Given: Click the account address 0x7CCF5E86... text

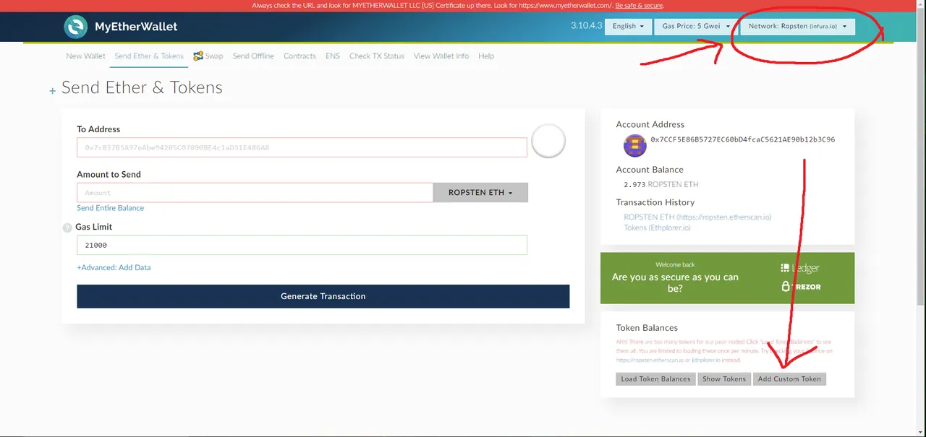Looking at the screenshot, I should pos(743,139).
